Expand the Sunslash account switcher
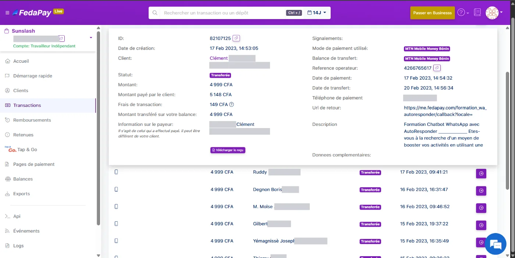This screenshot has height=258, width=515. coord(91,38)
